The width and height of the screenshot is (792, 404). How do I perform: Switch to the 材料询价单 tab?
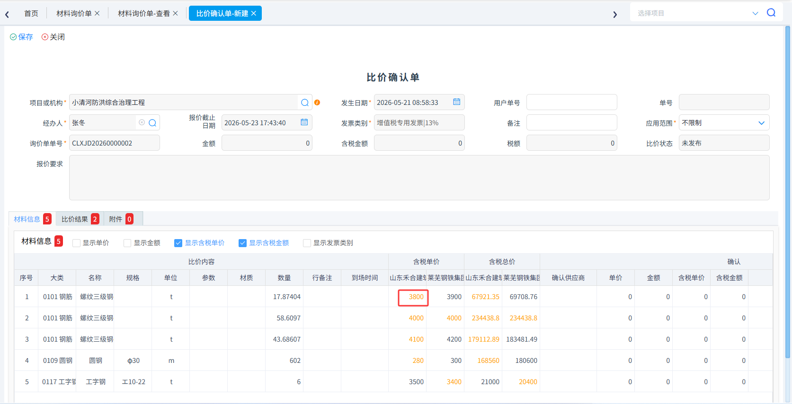click(x=74, y=13)
